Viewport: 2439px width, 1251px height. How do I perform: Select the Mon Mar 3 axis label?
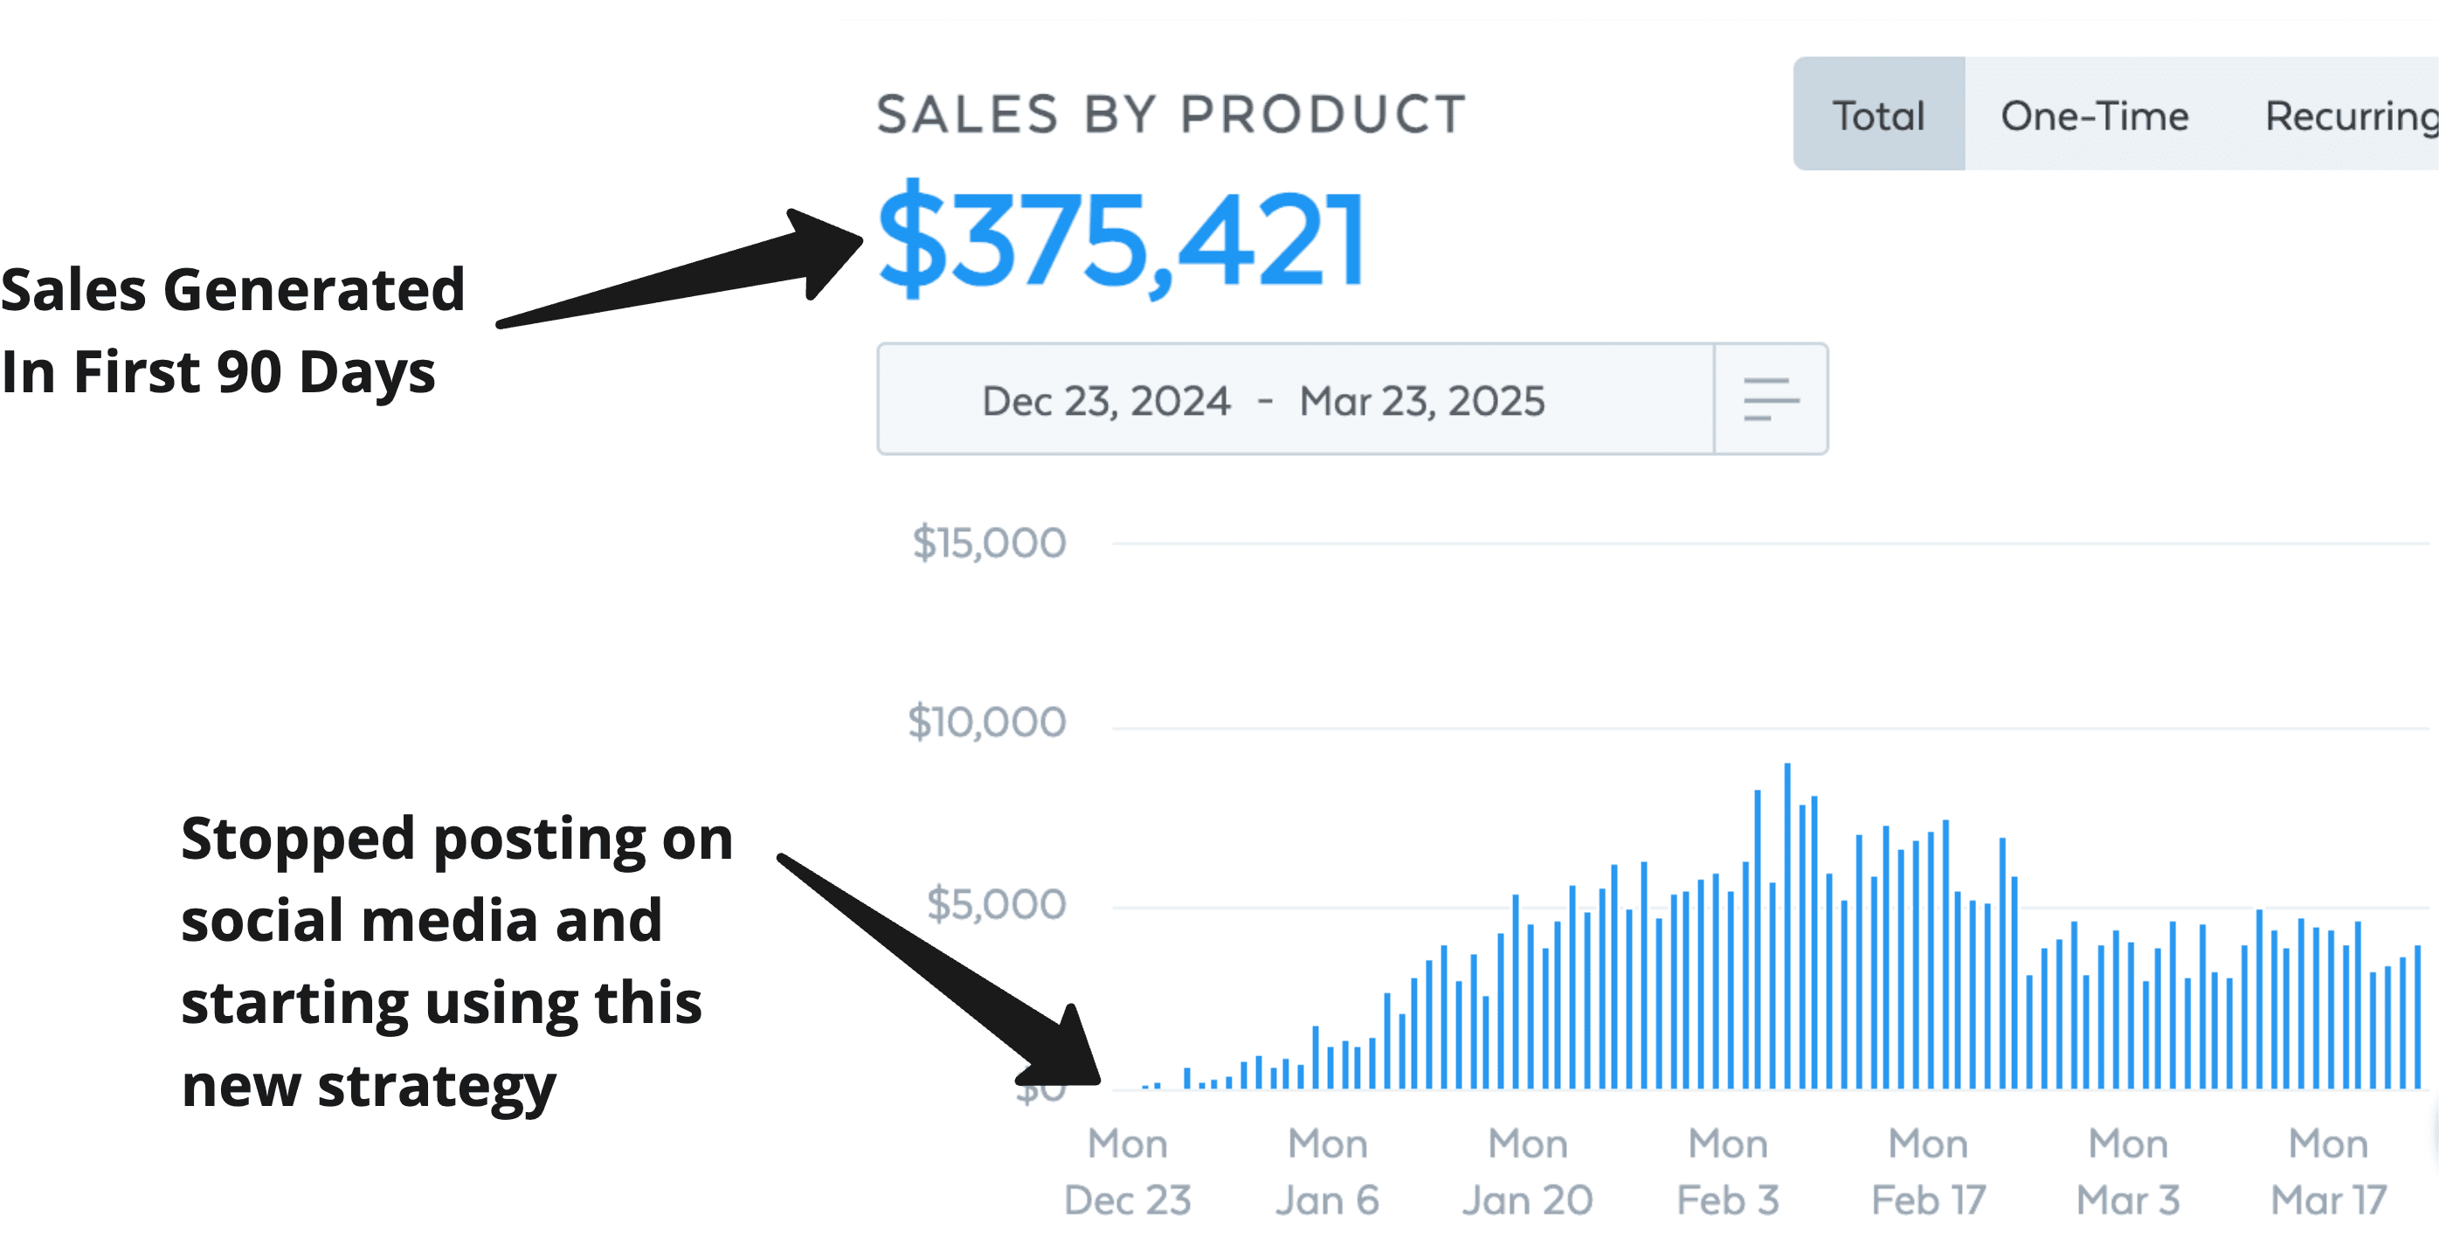(2128, 1172)
